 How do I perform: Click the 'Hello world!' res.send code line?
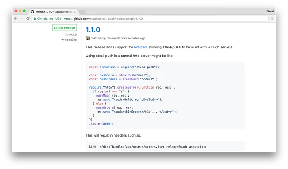(x=129, y=99)
